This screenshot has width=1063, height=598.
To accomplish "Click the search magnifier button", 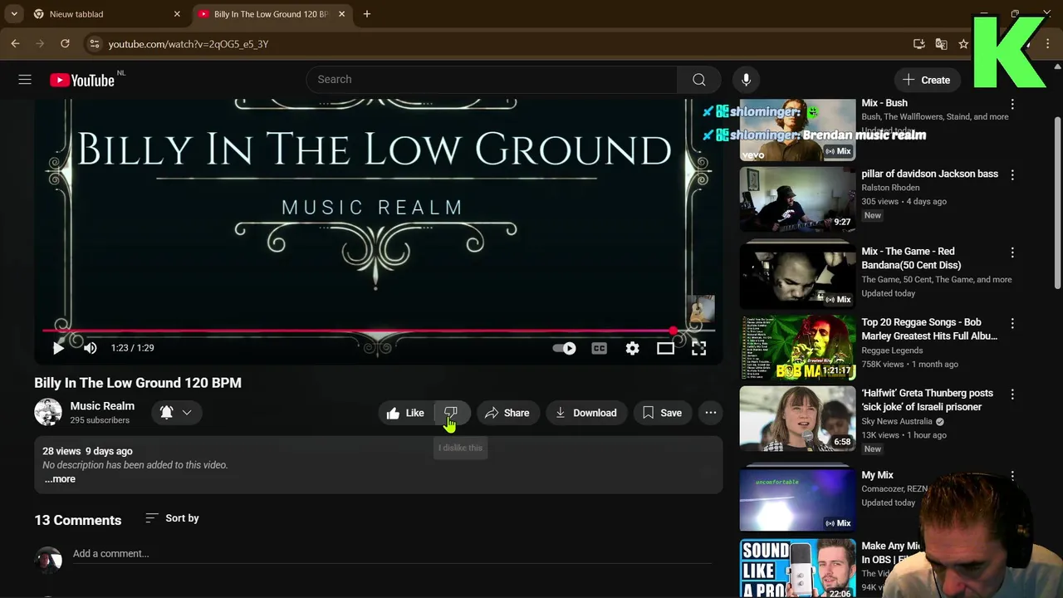I will [x=699, y=80].
